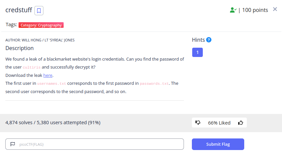282x156 pixels.
Task: Click the solves and attempts statistics text
Action: [x=53, y=123]
